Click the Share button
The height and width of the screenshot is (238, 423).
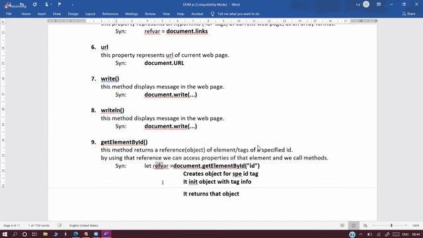(x=408, y=14)
